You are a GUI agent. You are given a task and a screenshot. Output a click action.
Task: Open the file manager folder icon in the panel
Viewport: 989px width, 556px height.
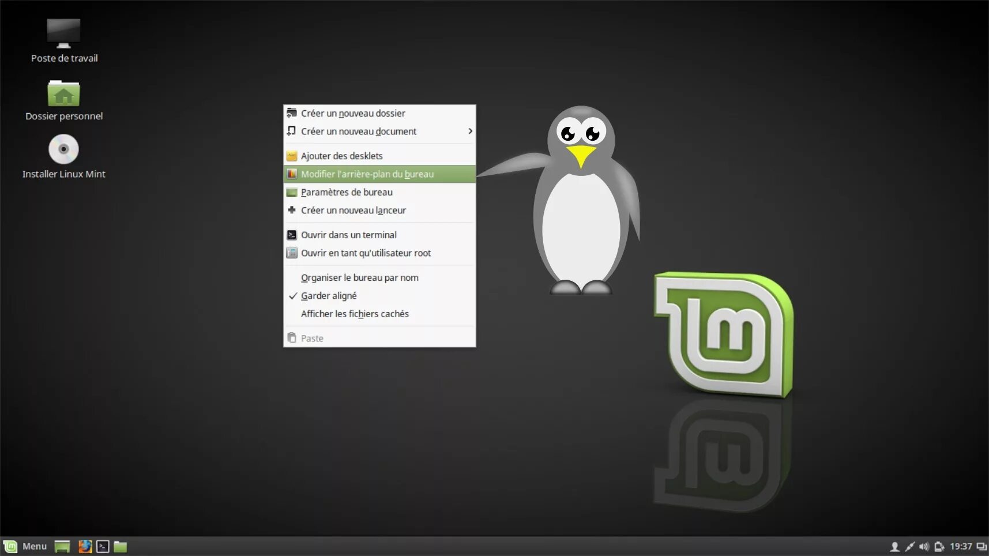click(x=120, y=546)
